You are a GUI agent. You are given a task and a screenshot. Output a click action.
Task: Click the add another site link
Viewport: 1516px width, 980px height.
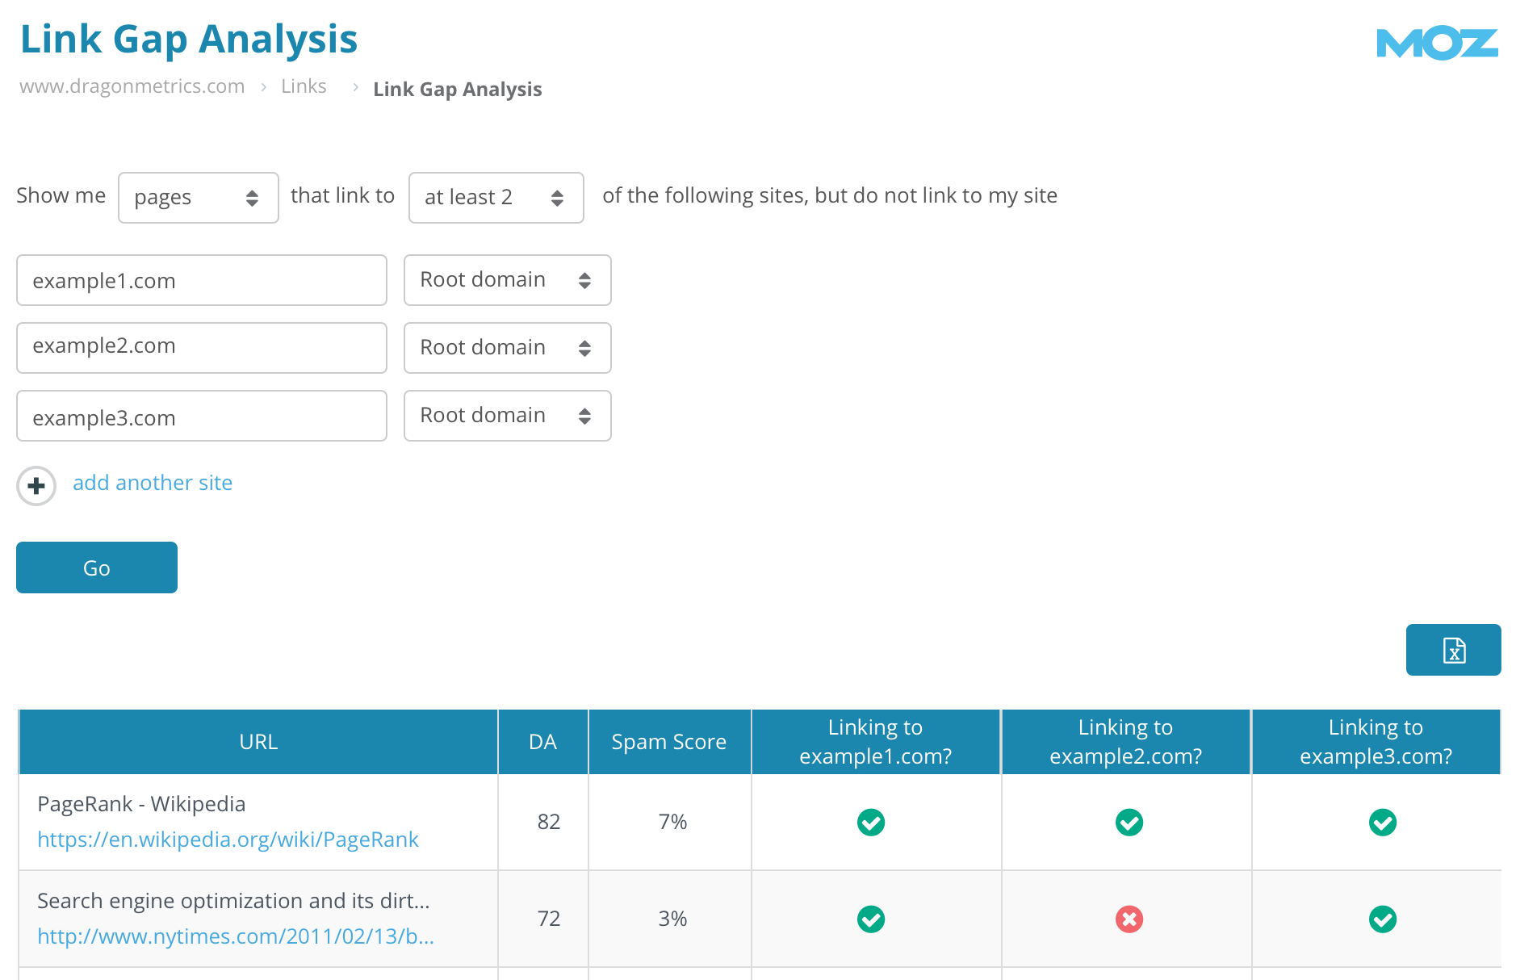(152, 483)
